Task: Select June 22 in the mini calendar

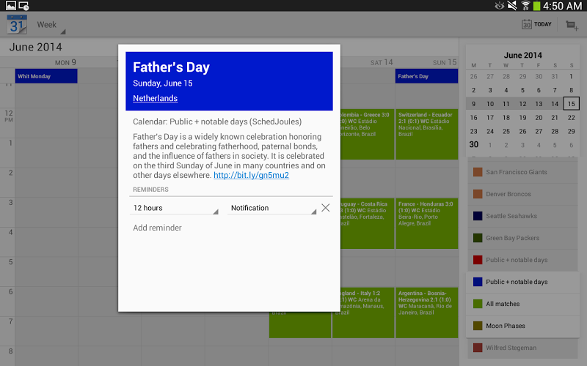Action: pyautogui.click(x=572, y=118)
